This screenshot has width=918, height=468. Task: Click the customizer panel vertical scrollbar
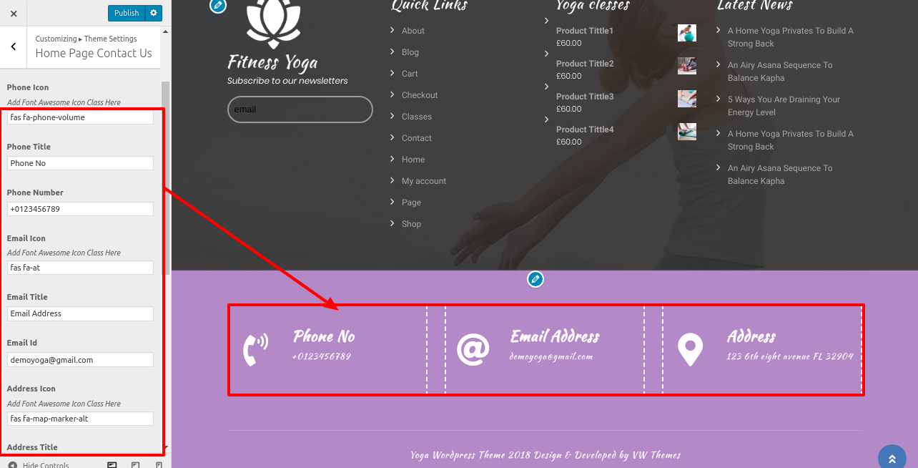click(x=165, y=179)
